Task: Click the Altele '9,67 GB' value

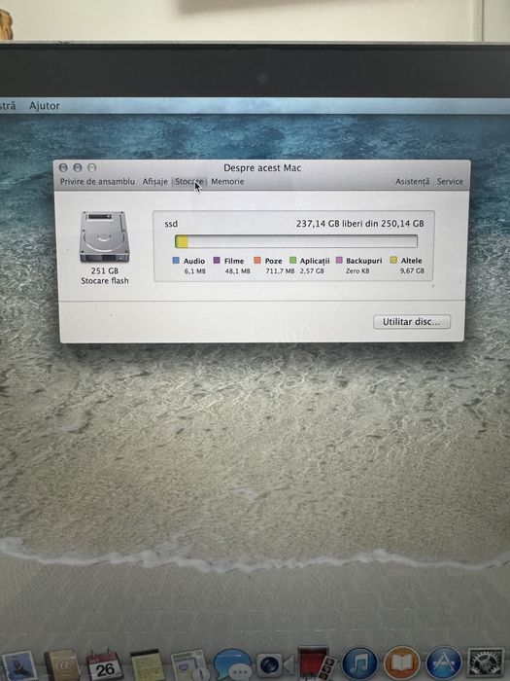Action: 412,270
